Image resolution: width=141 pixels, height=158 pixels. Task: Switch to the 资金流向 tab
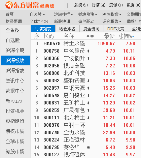coord(91,29)
